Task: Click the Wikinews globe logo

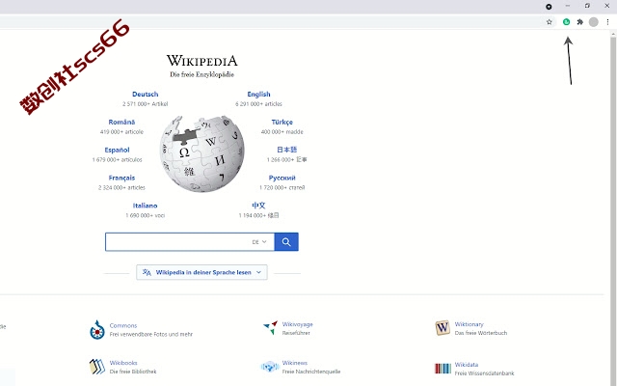Action: tap(270, 367)
